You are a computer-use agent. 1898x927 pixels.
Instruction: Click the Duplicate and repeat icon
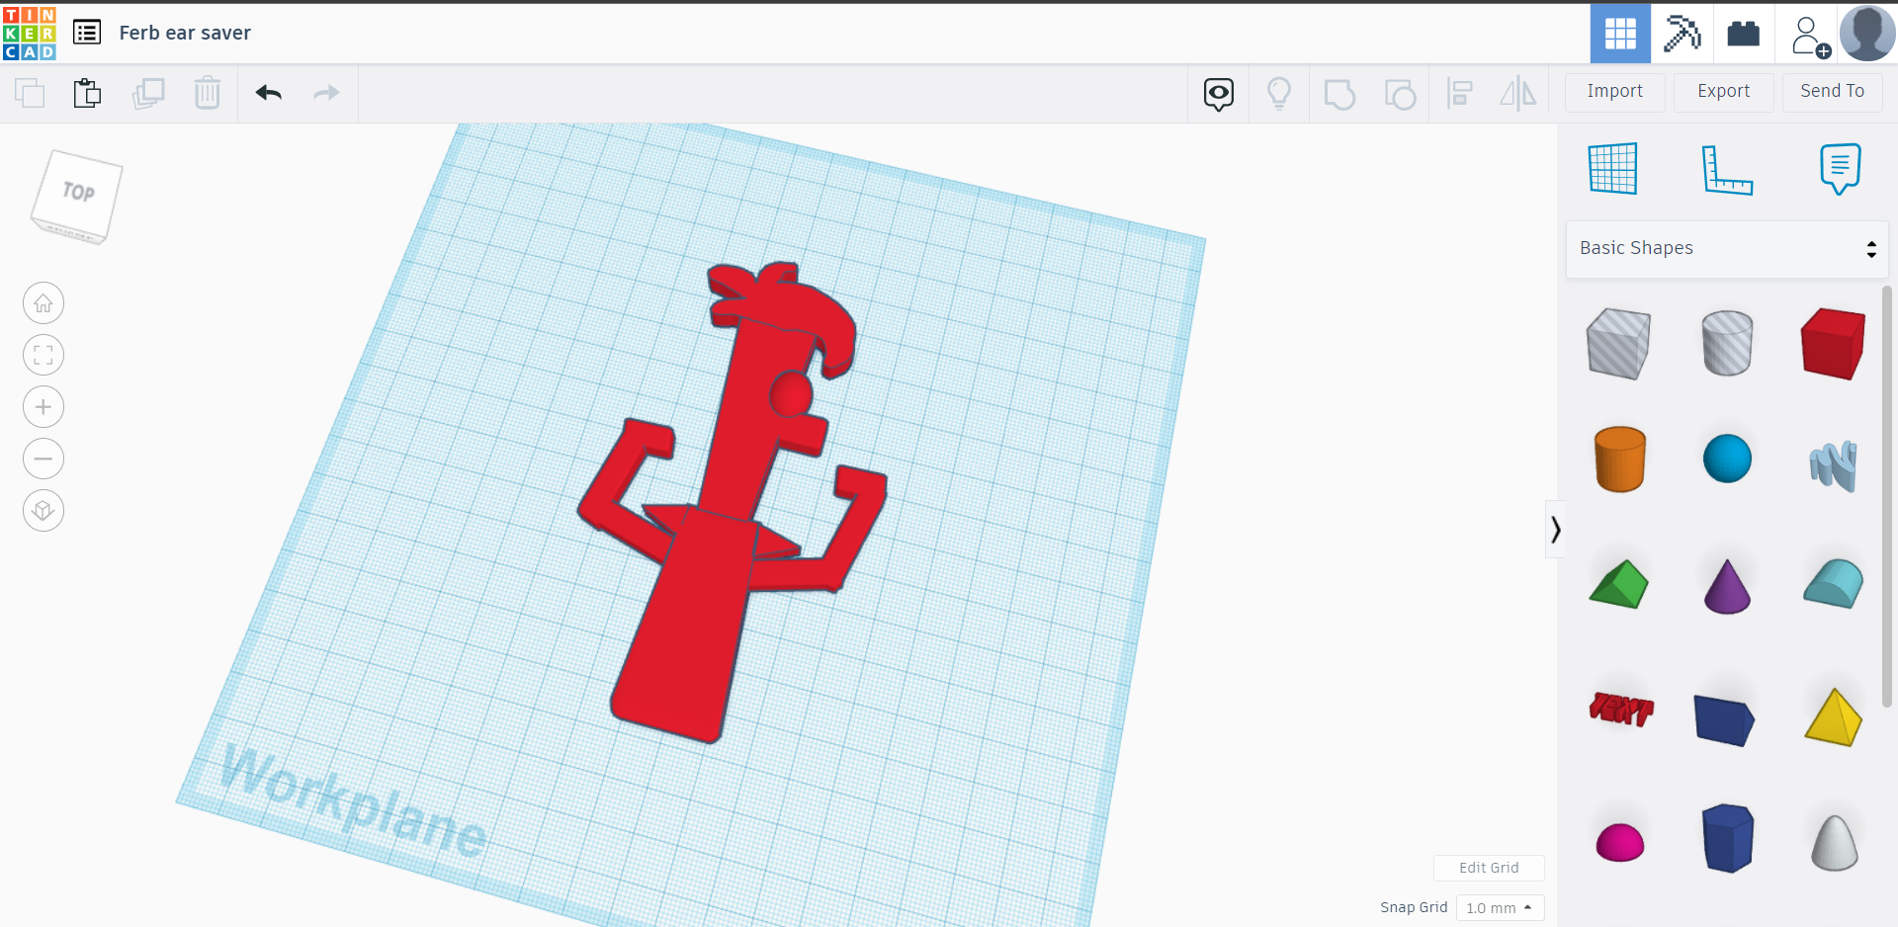(x=148, y=93)
